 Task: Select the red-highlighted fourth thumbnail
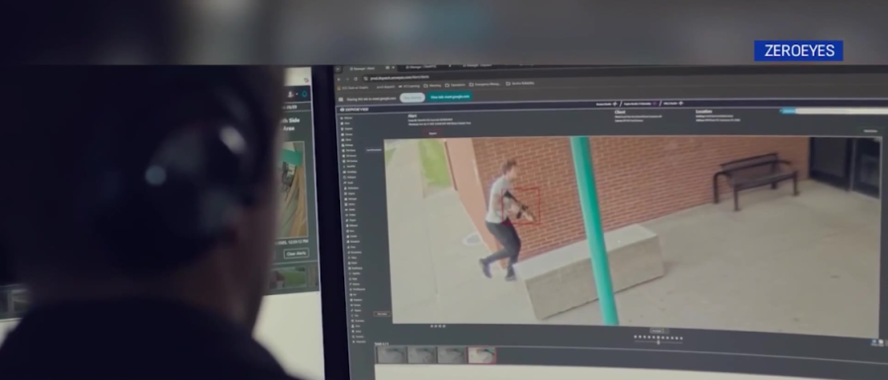tap(482, 355)
